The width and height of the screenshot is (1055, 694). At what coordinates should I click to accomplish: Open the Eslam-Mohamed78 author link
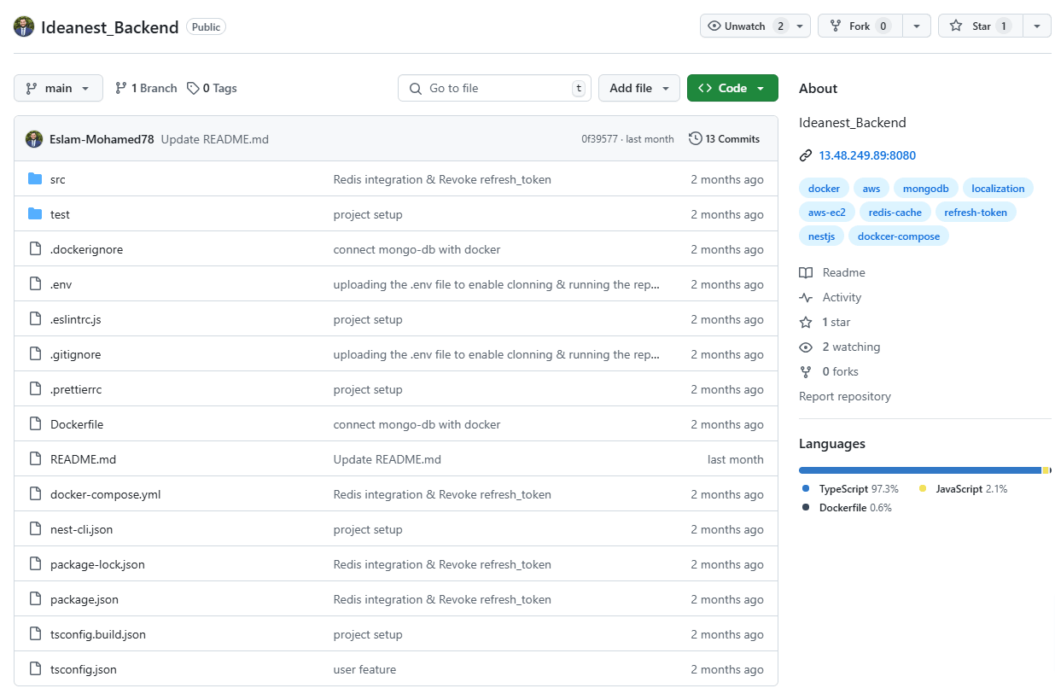(x=102, y=139)
